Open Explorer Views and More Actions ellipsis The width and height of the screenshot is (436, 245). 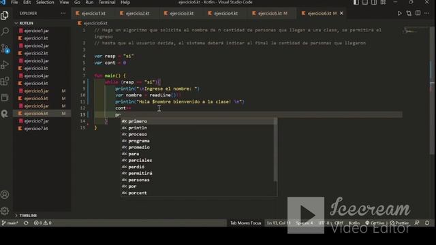tap(63, 14)
